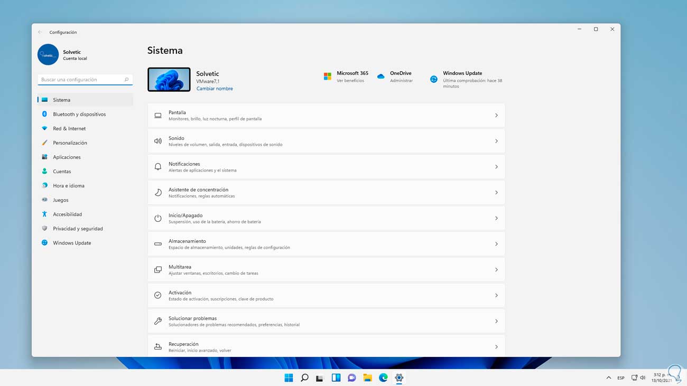Open File Explorer from the taskbar
The image size is (687, 386).
[x=367, y=378]
